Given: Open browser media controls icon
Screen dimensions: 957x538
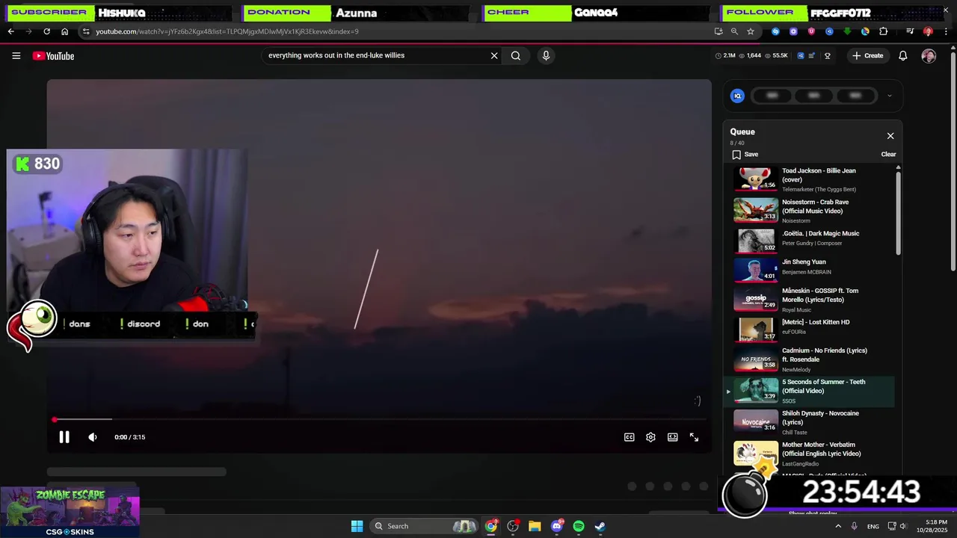Looking at the screenshot, I should coord(910,31).
